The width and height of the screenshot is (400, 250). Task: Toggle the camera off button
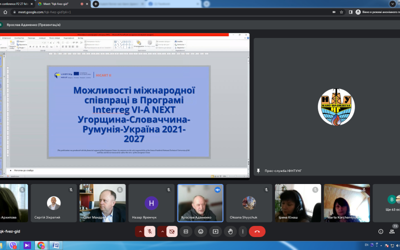pos(172,231)
